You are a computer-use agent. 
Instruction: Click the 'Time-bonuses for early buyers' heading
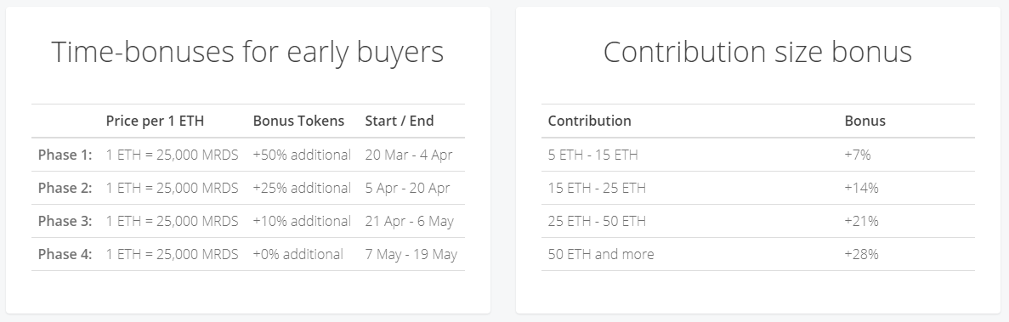click(x=247, y=52)
